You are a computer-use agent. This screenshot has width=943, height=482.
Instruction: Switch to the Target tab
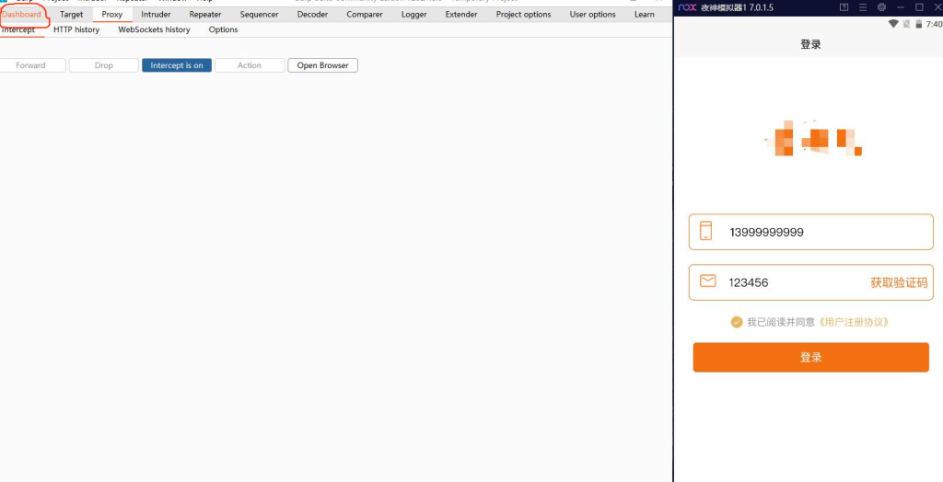pyautogui.click(x=72, y=15)
